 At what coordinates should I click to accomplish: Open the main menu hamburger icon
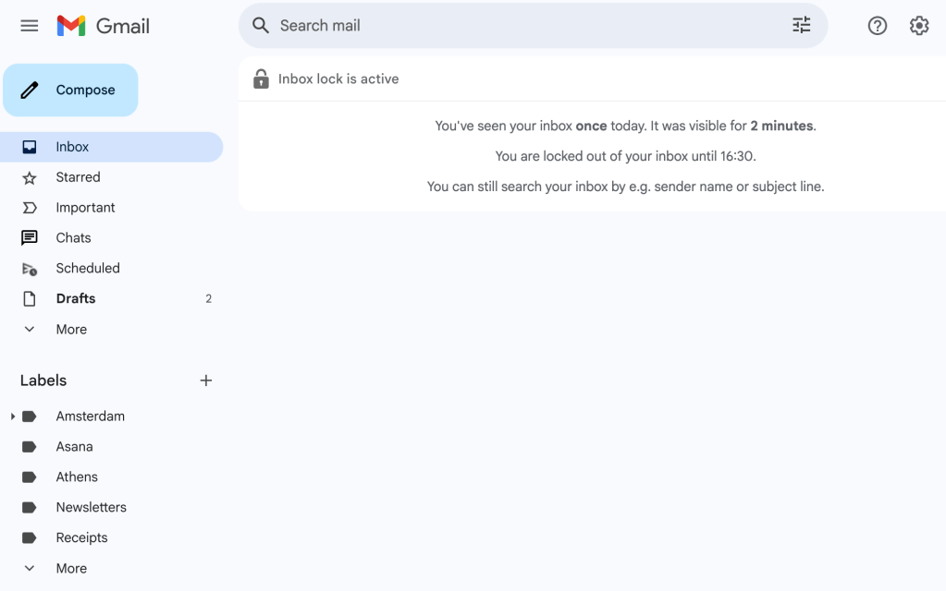tap(30, 26)
